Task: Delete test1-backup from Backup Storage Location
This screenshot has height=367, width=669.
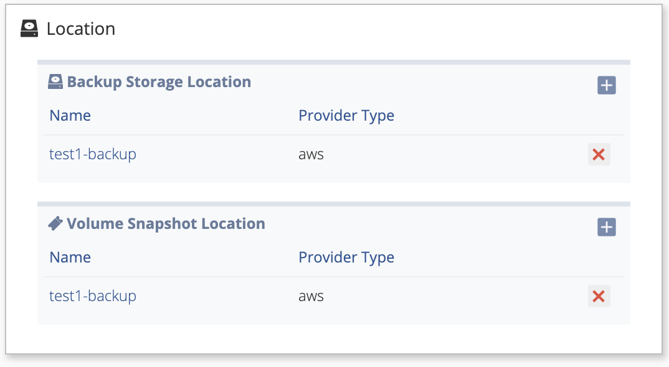Action: coord(599,154)
